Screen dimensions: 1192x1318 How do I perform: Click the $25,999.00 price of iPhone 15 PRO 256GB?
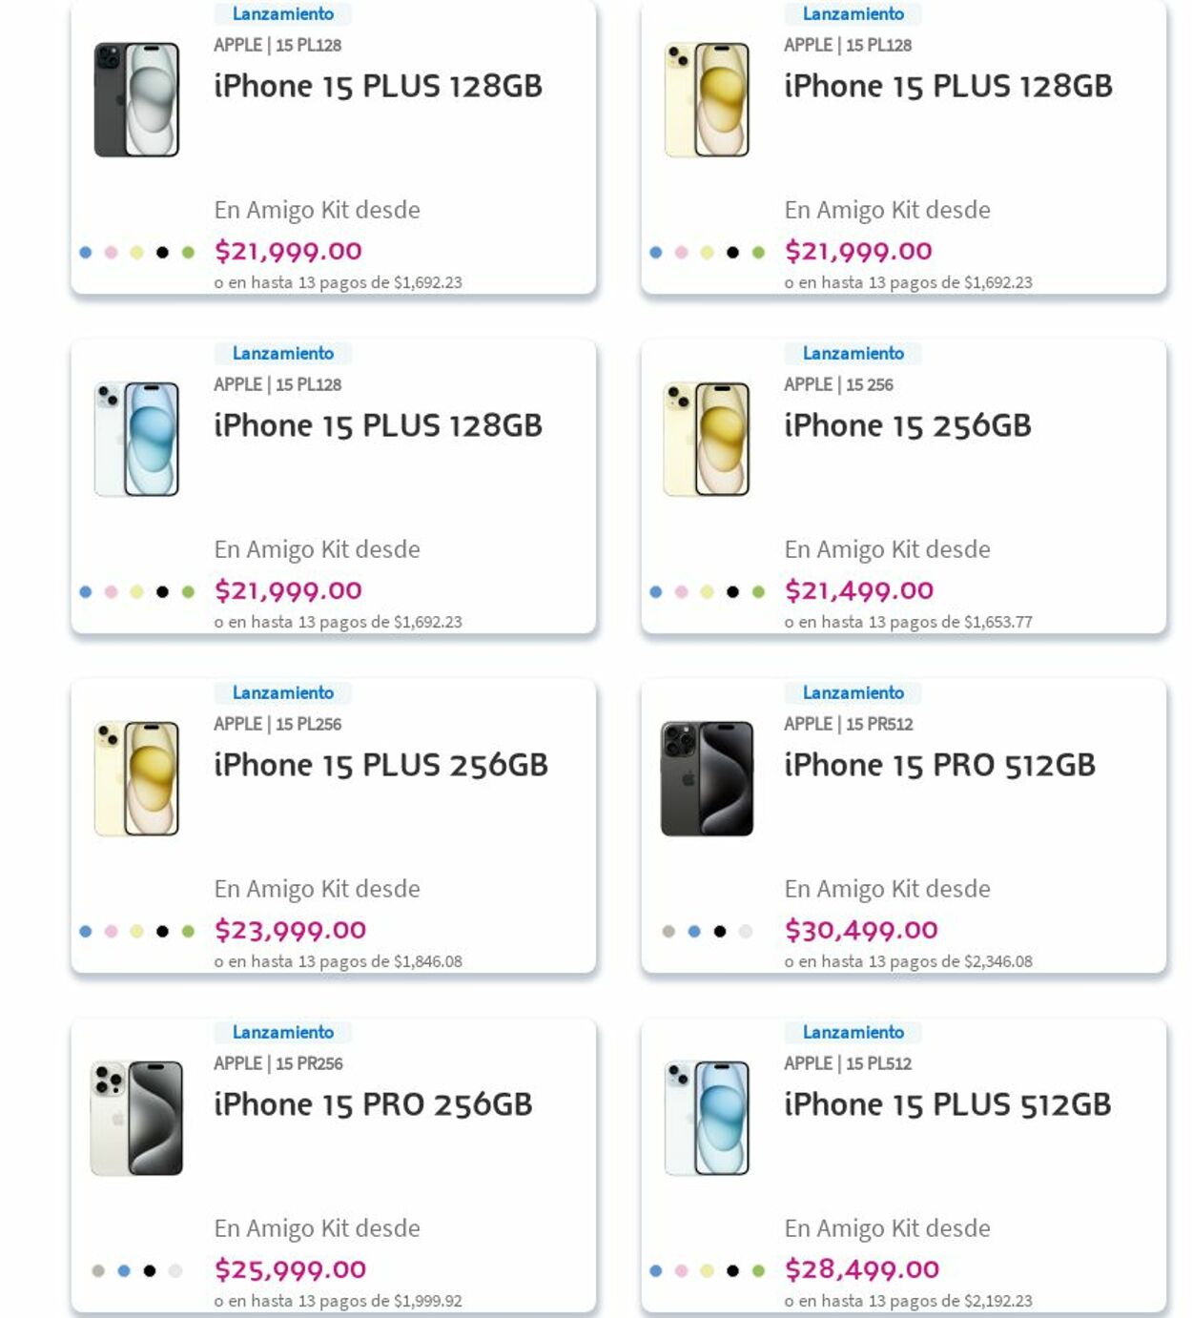pos(290,1269)
